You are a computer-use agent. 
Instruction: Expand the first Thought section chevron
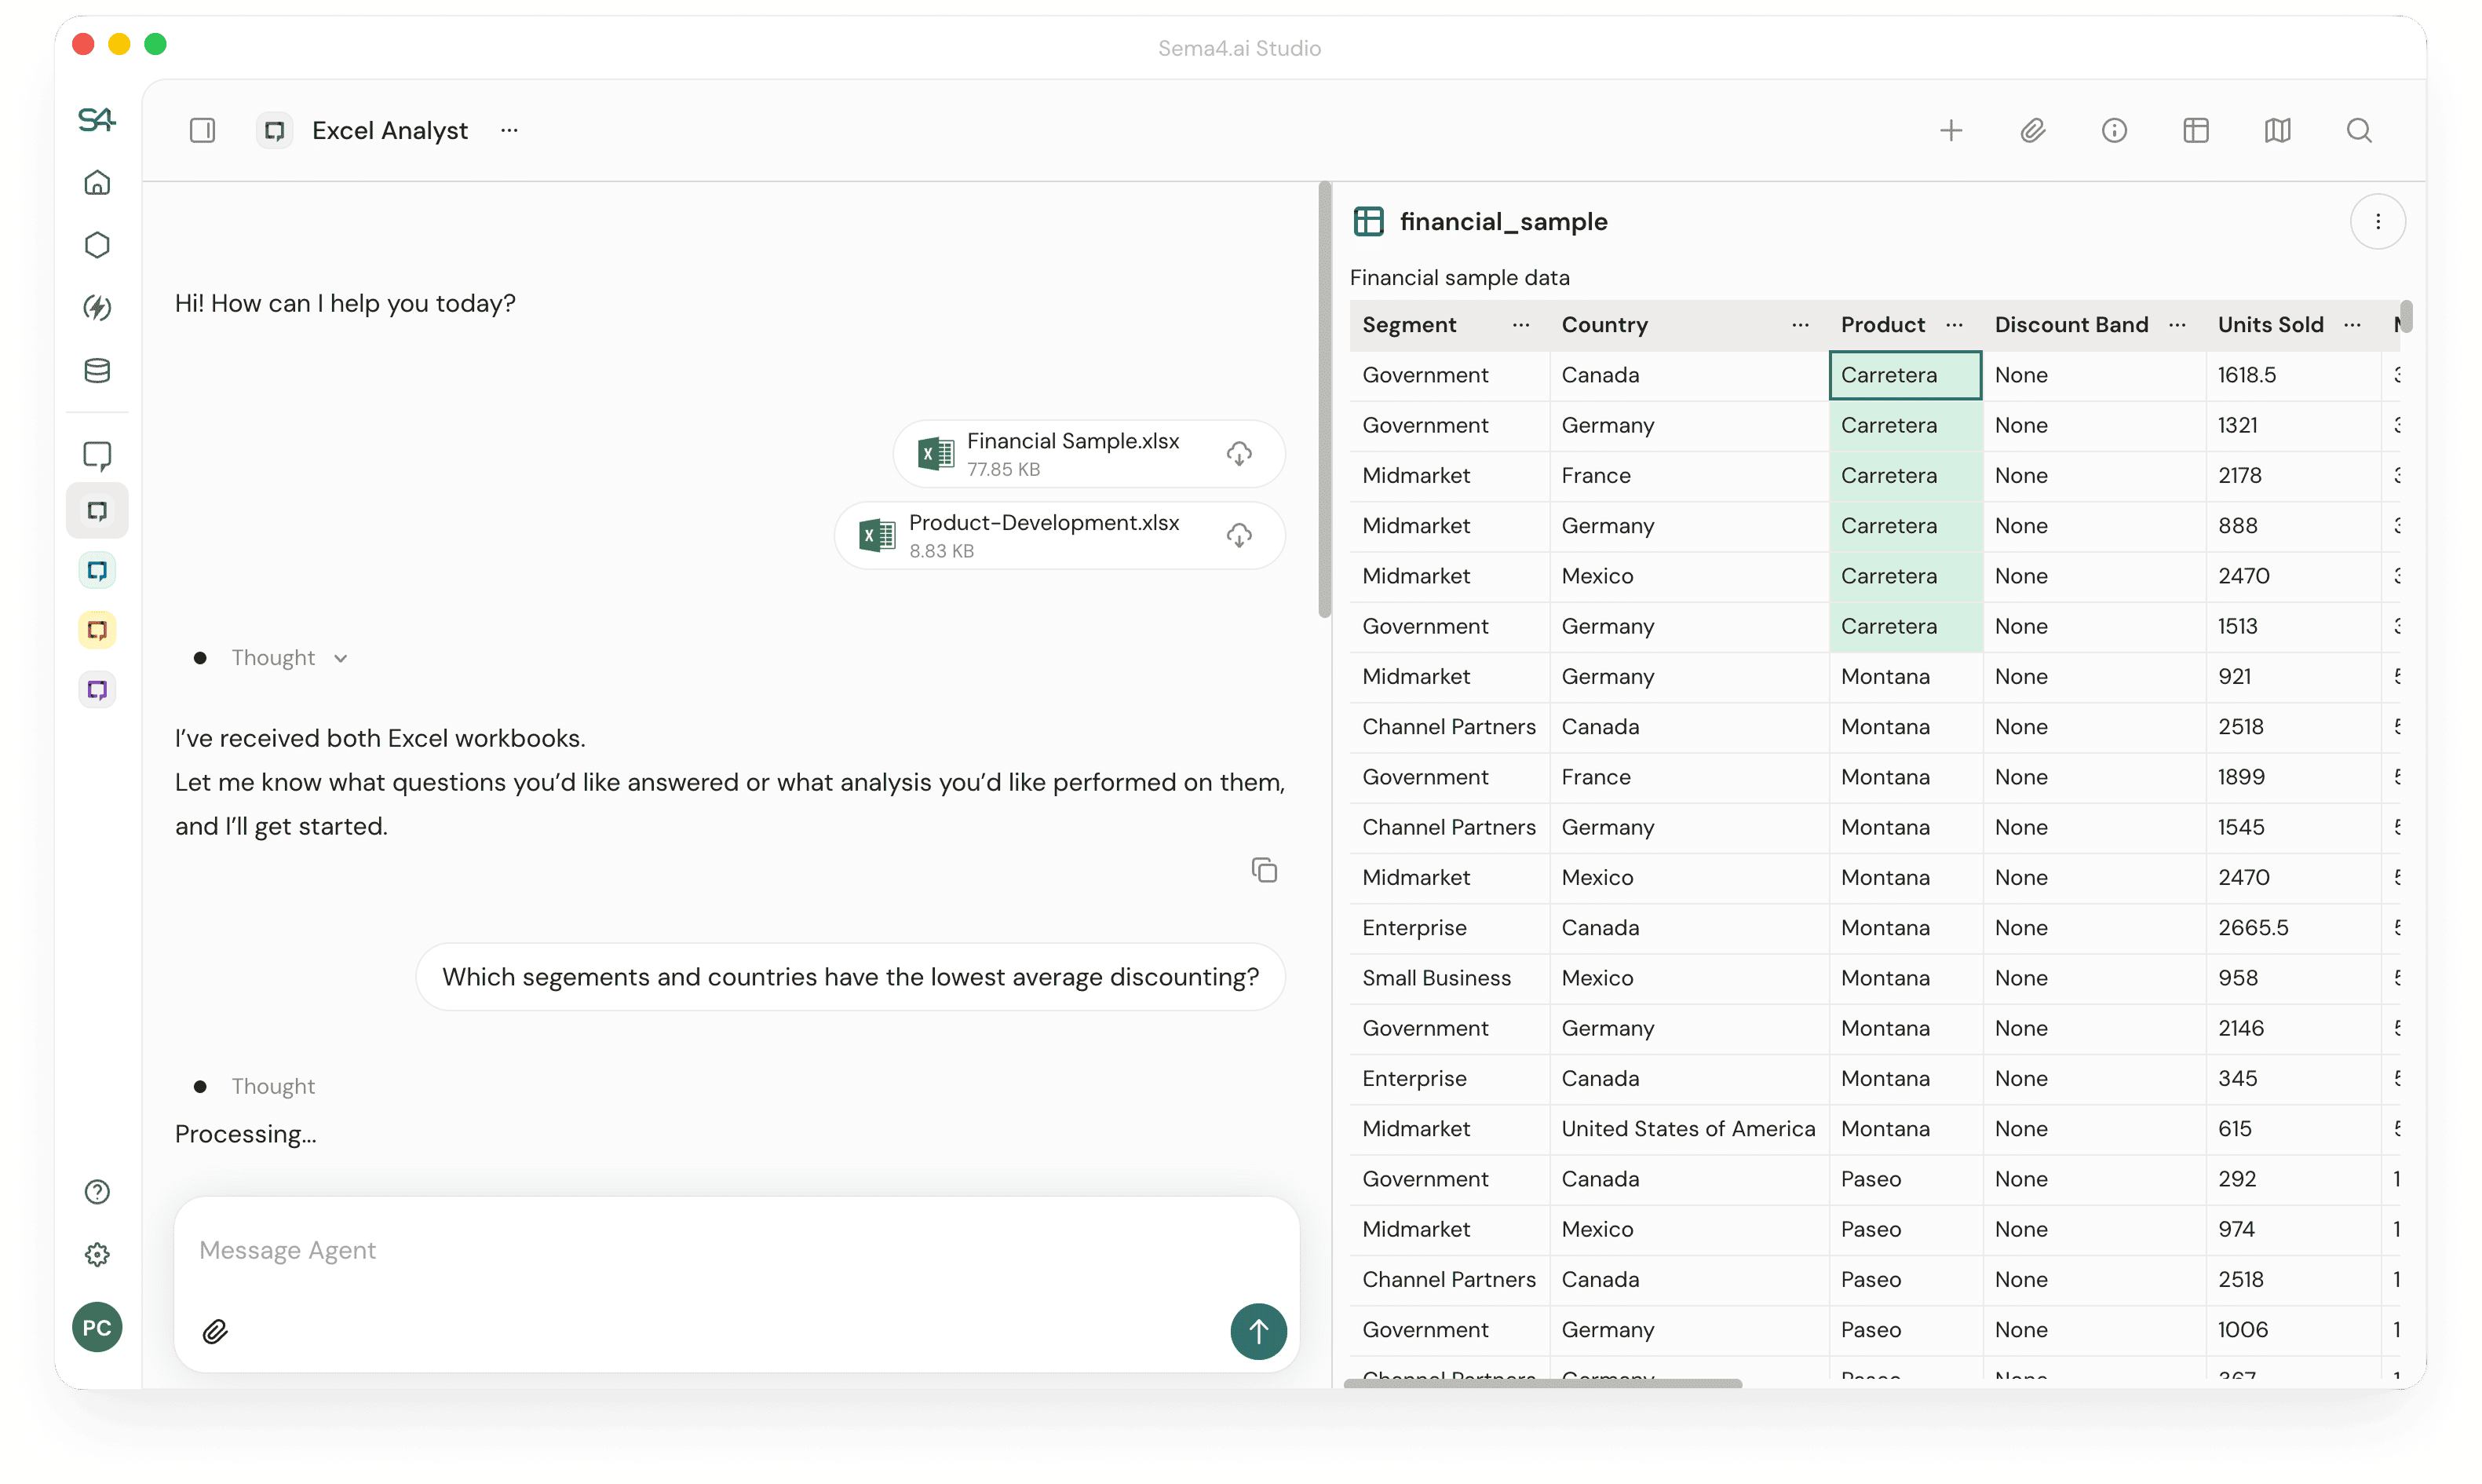click(x=341, y=658)
